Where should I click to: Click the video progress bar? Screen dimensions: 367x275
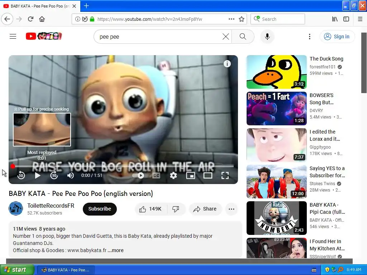click(x=123, y=166)
